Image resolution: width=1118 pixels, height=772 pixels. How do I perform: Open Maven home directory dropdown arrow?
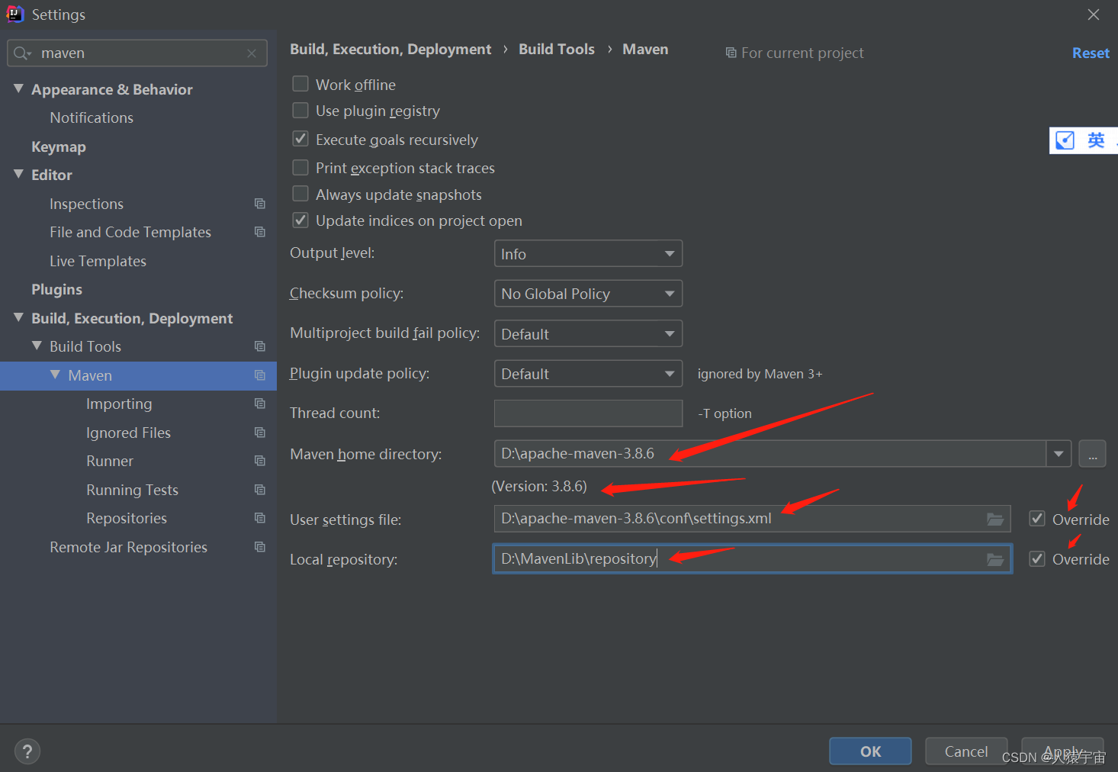(1059, 454)
